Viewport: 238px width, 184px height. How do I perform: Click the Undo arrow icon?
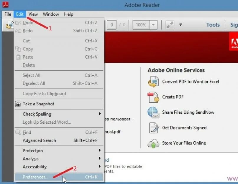click(18, 23)
